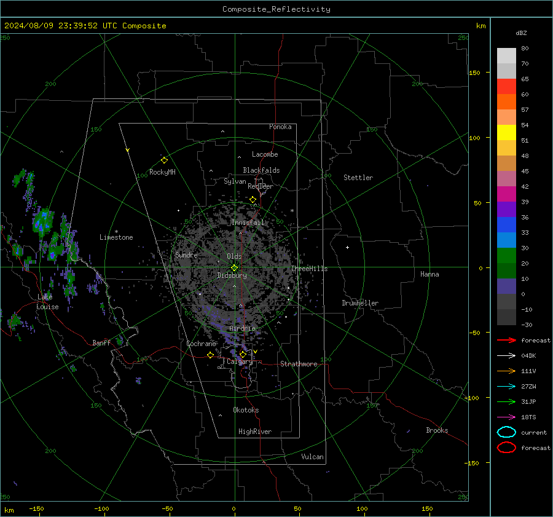Click the red forecast ellipse legend icon
Viewport: 553px width, 517px height.
506,448
